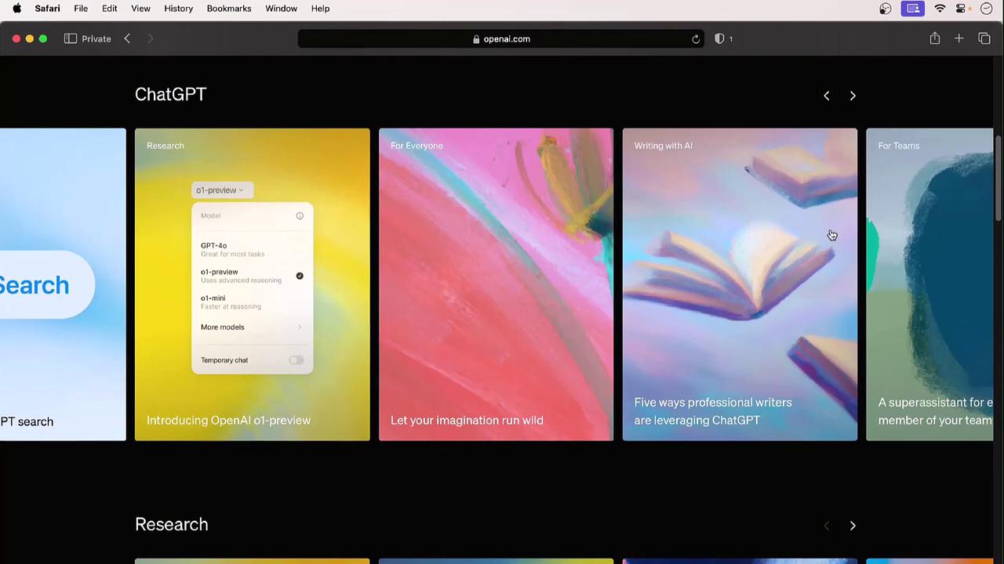Click the 'For Teams' card label
Screen dimensions: 1004x564
[898, 146]
